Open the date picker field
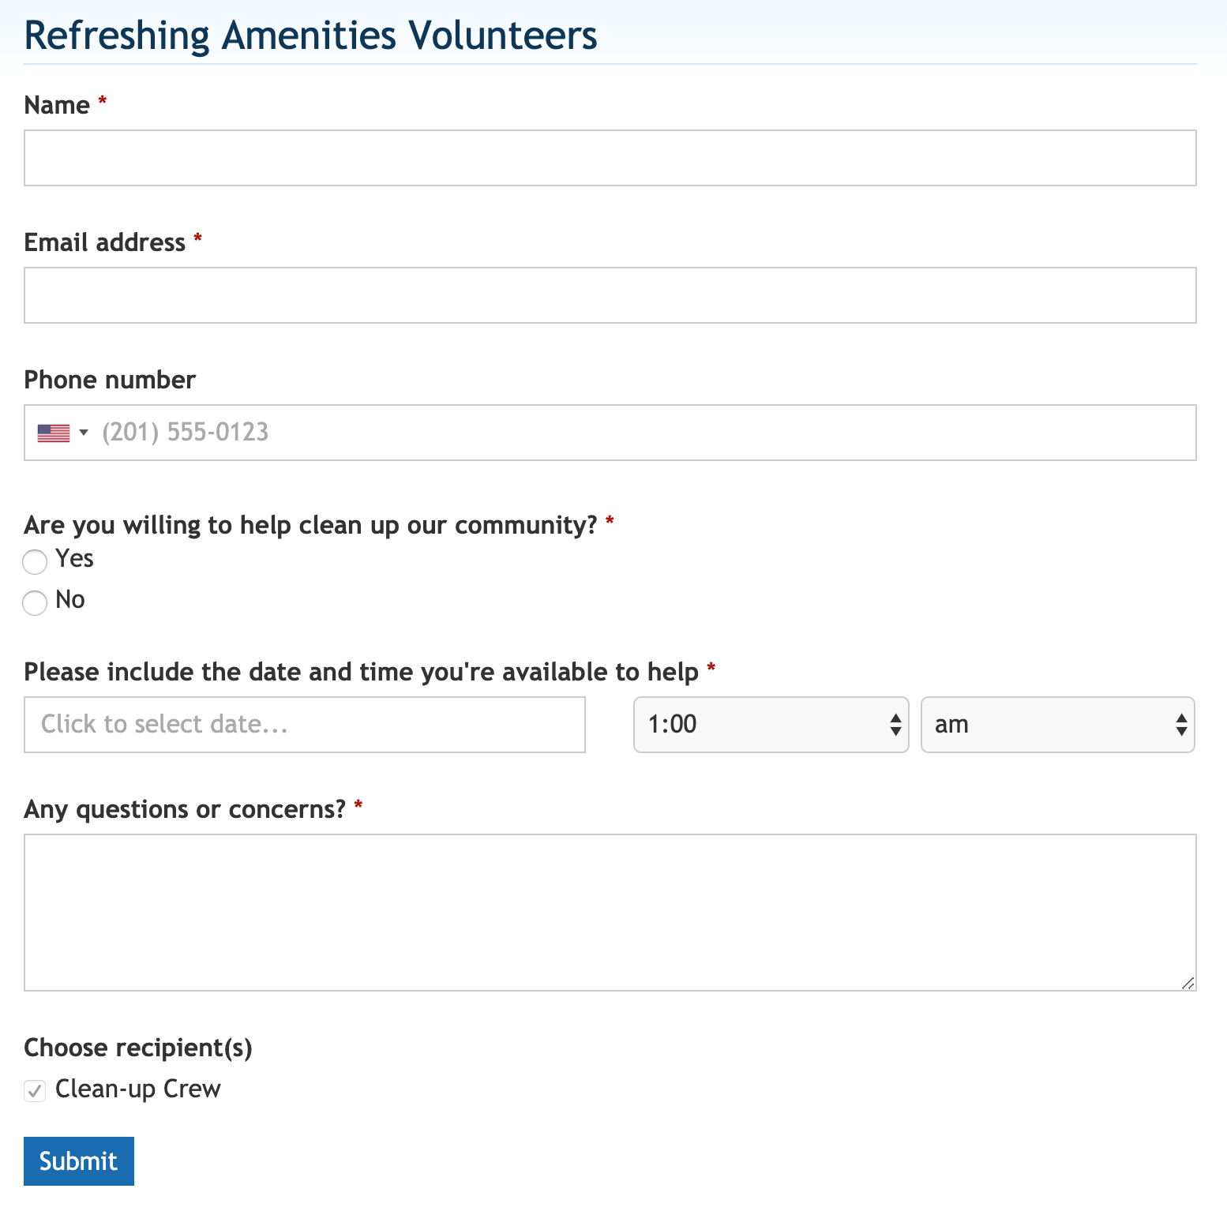This screenshot has height=1211, width=1227. pos(304,725)
